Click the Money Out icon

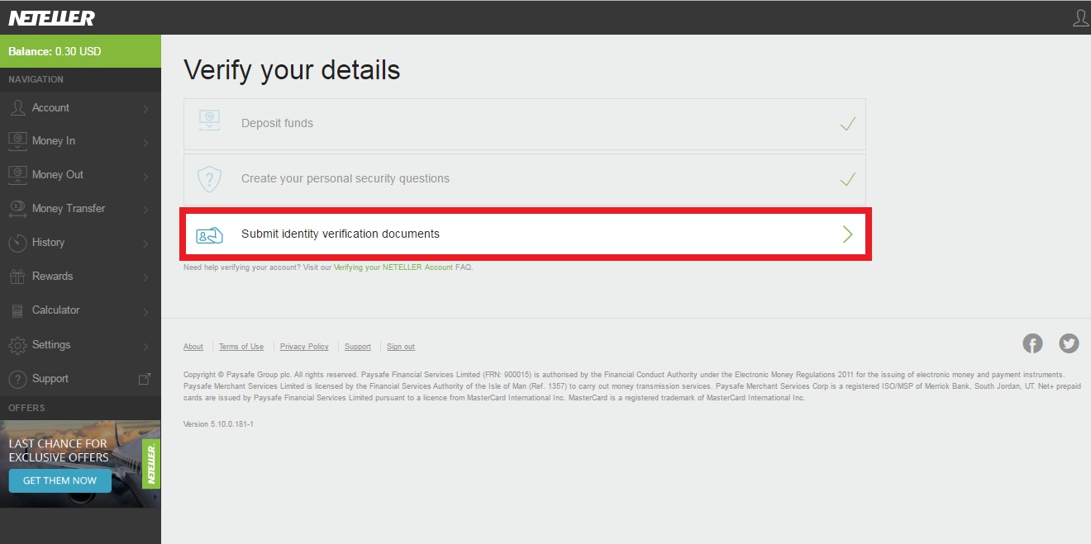point(17,174)
